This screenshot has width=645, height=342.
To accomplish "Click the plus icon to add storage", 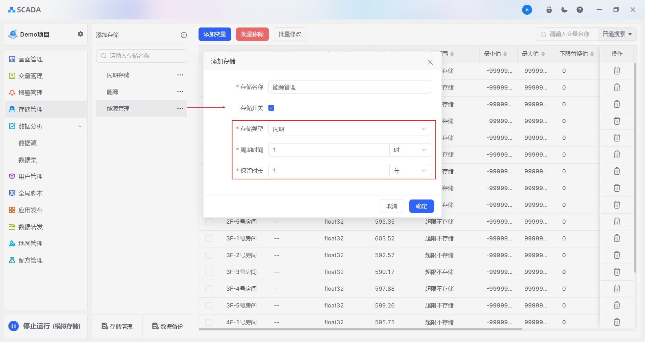I will 184,35.
